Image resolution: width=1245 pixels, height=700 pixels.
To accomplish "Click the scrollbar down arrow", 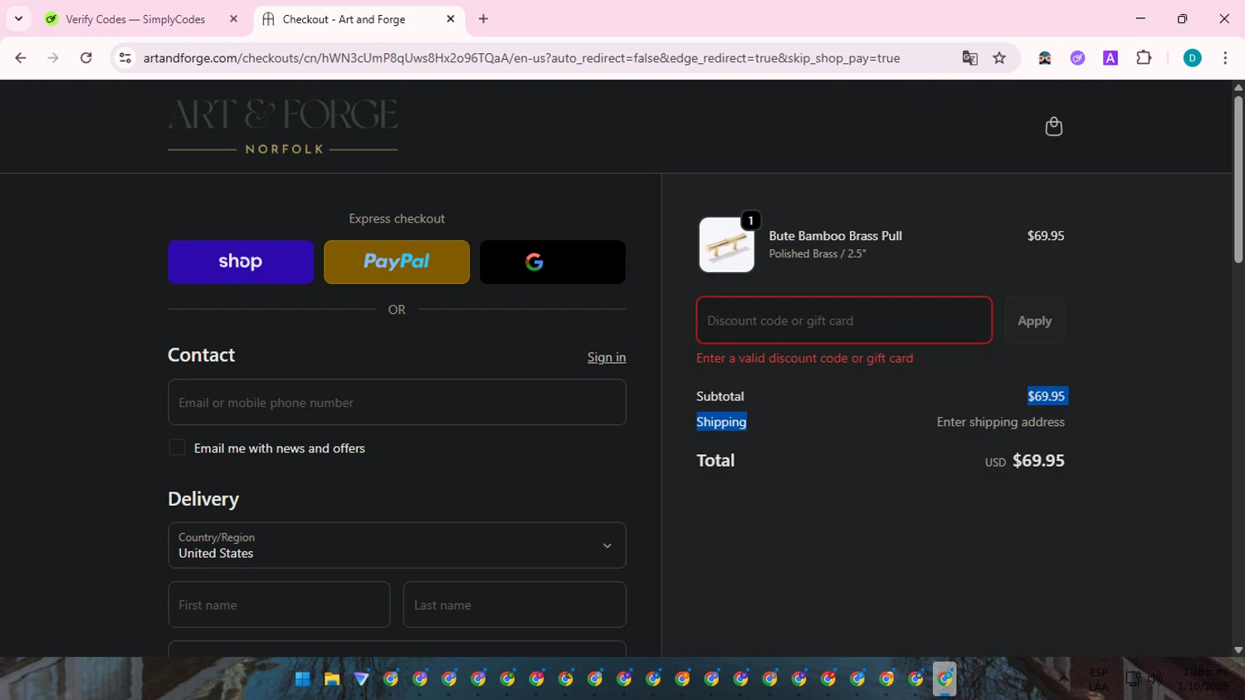I will coord(1238,650).
